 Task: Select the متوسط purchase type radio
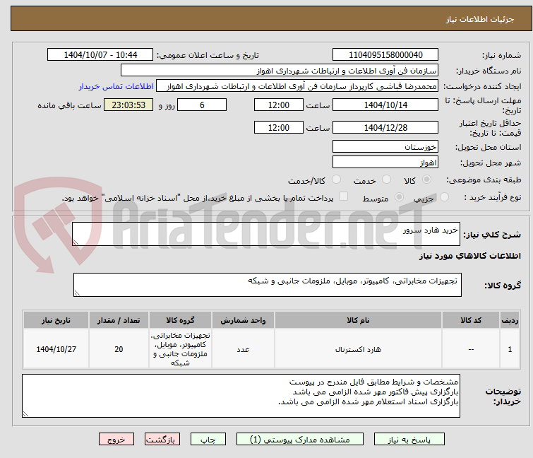[399, 197]
